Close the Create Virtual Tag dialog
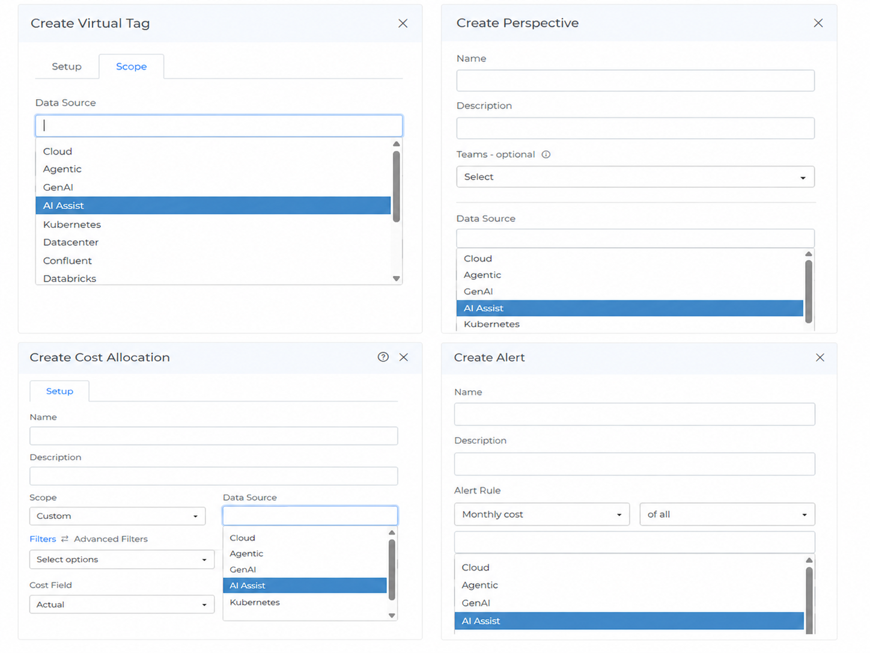Screen dimensions: 870x653 click(x=403, y=23)
